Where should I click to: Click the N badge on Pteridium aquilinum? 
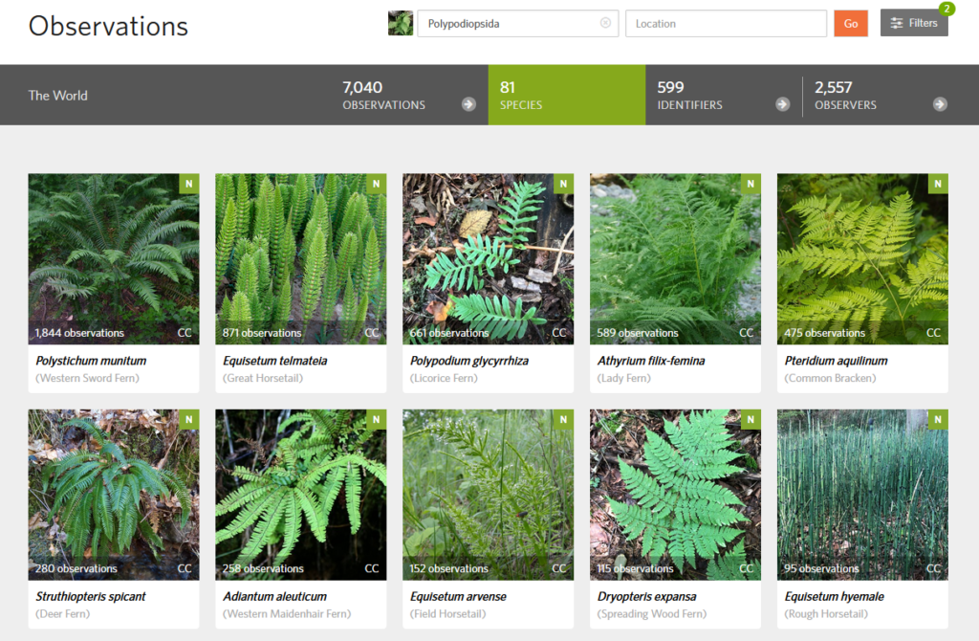tap(938, 184)
